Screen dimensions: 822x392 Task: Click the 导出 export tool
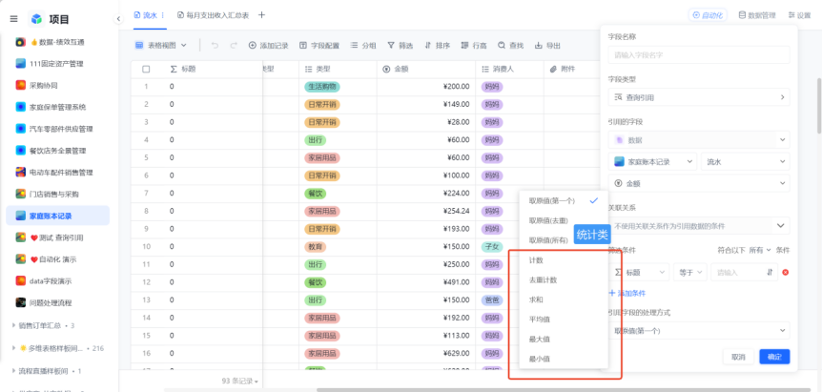pos(547,46)
